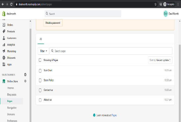Add a sales channel with the plus icon

pos(25,75)
